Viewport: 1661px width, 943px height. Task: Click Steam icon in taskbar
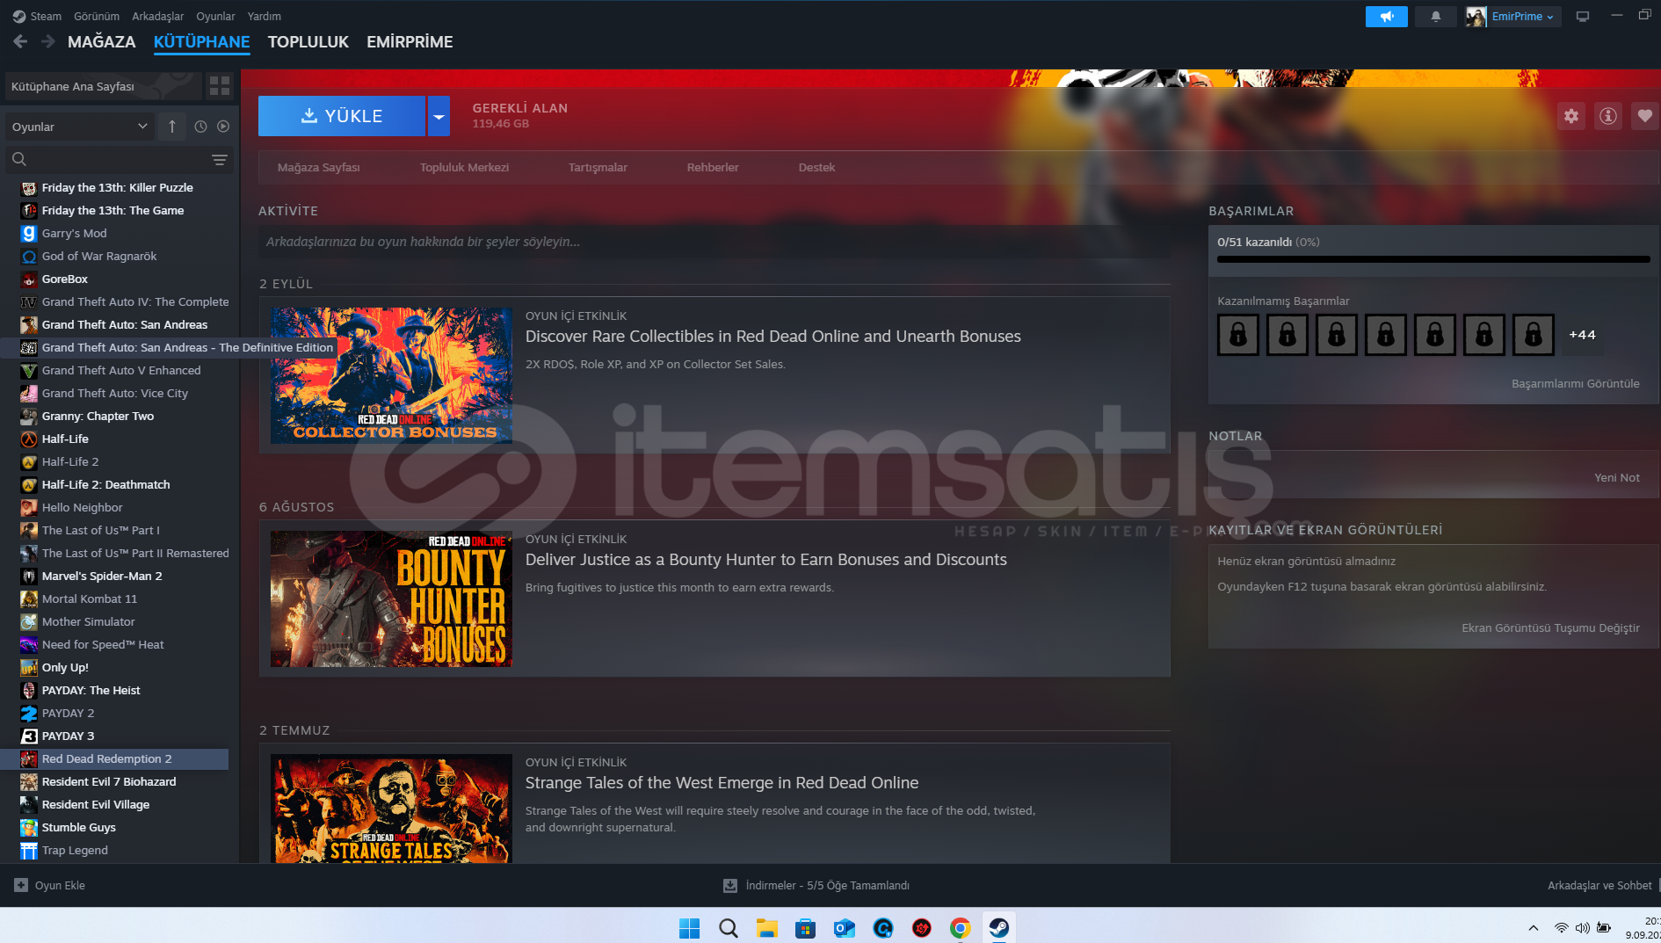(999, 928)
